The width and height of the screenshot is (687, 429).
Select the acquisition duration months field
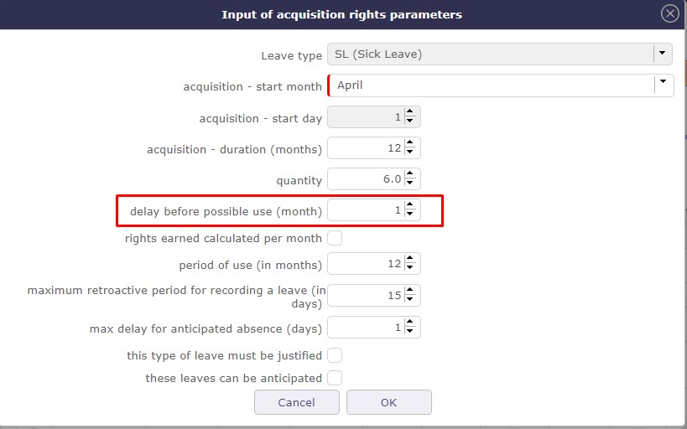click(365, 148)
